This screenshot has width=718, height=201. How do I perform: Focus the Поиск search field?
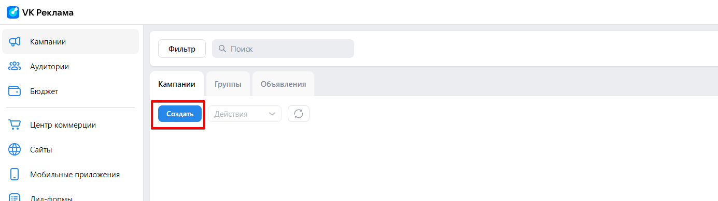coord(283,49)
